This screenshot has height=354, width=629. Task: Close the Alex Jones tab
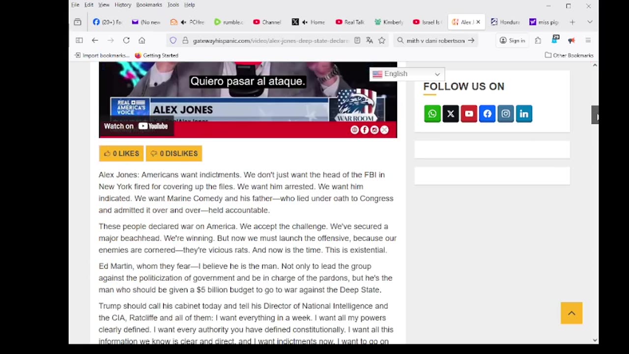pyautogui.click(x=478, y=22)
